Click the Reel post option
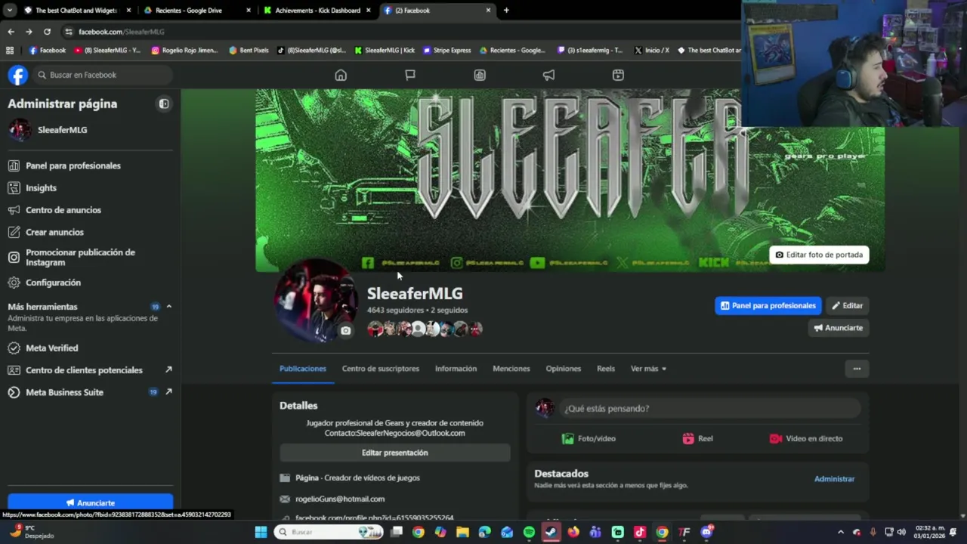Image resolution: width=967 pixels, height=544 pixels. (x=697, y=438)
